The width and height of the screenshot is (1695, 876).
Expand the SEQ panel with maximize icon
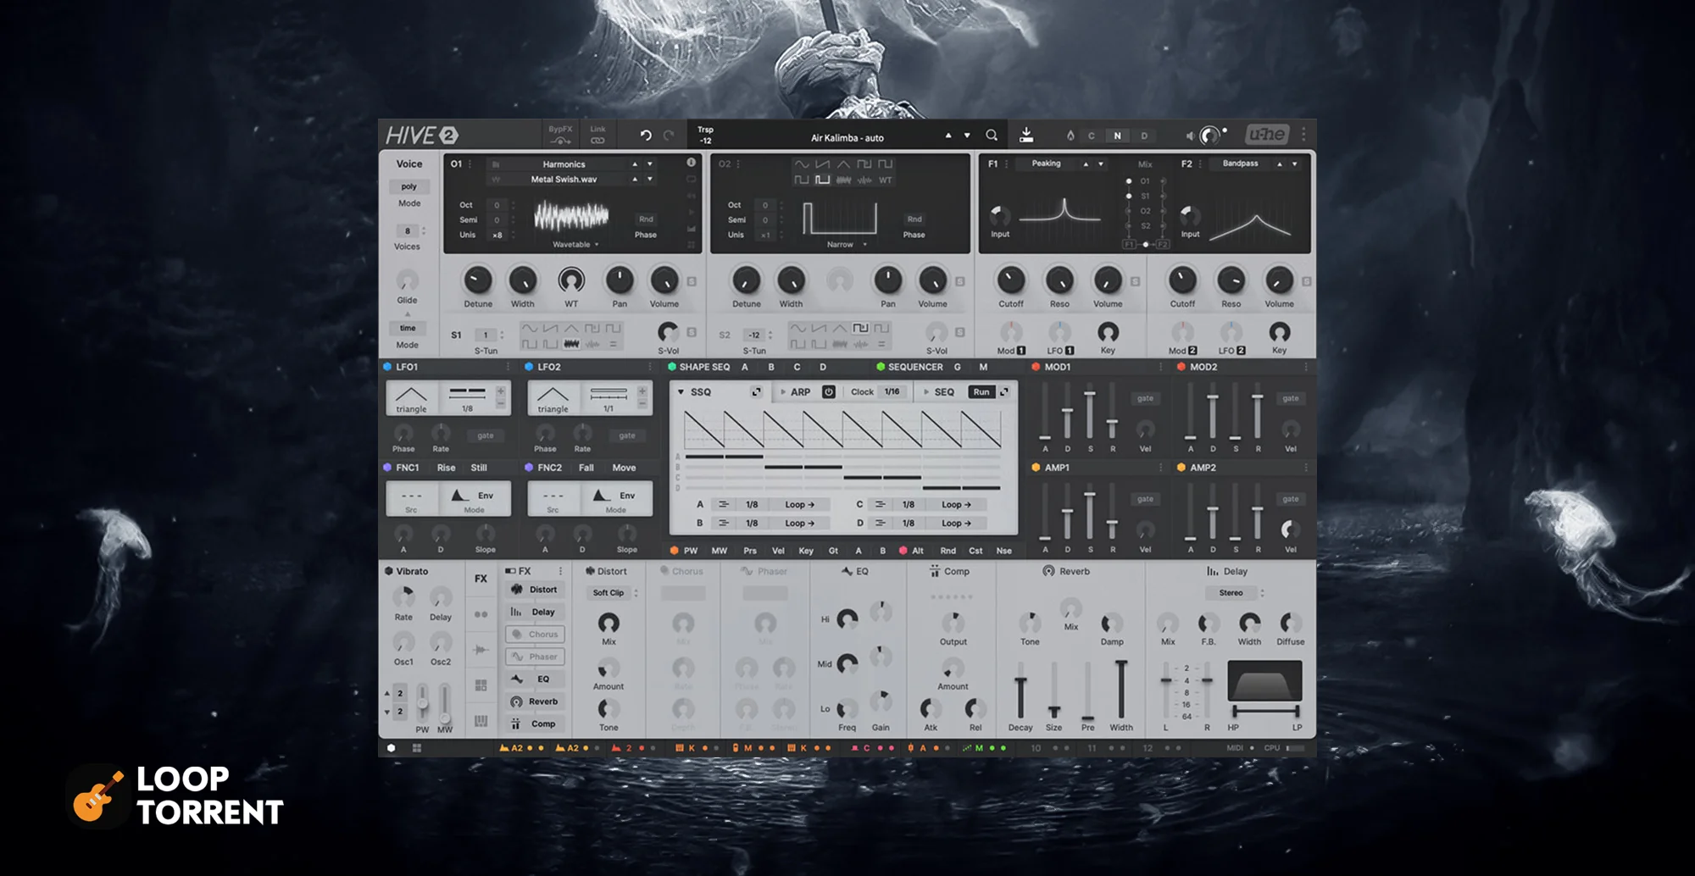tap(1004, 391)
